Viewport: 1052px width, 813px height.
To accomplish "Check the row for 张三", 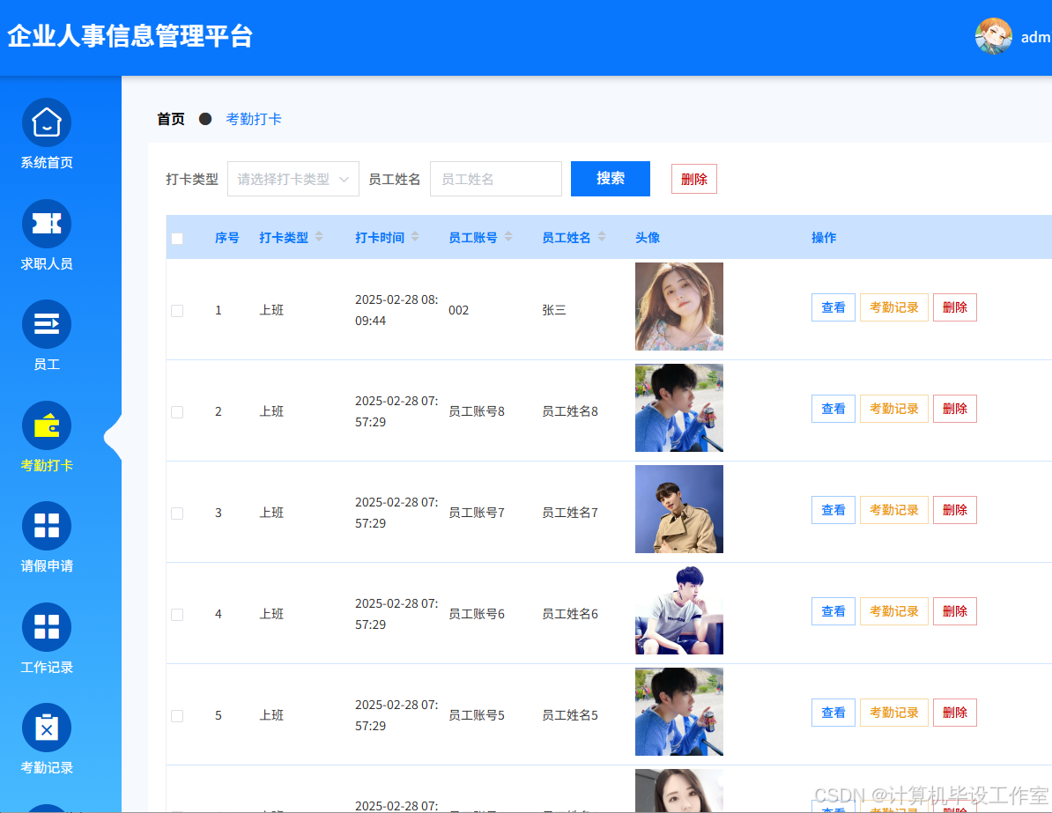I will point(177,311).
